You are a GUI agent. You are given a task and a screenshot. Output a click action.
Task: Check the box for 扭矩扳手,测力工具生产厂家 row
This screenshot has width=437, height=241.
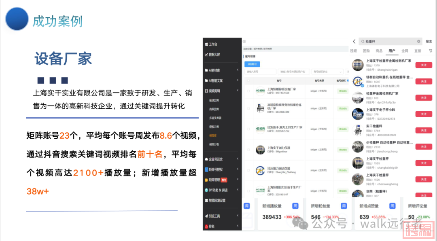tap(248, 129)
